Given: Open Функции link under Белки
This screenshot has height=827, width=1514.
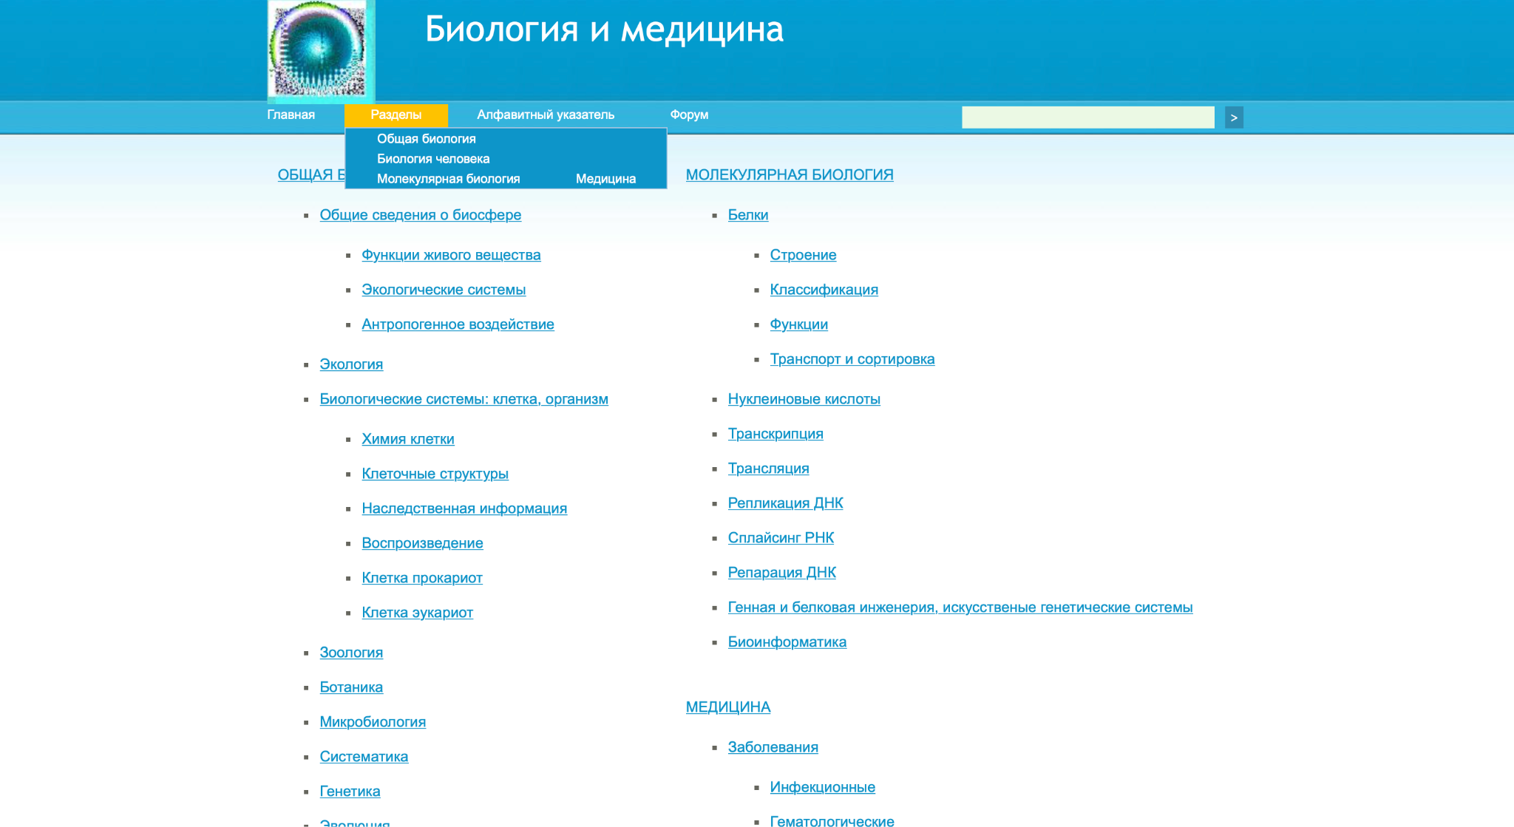Looking at the screenshot, I should click(799, 324).
